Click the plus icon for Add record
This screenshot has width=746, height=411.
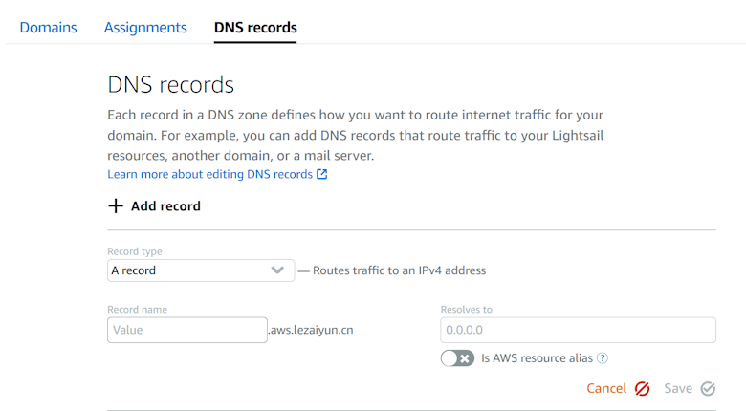point(116,205)
